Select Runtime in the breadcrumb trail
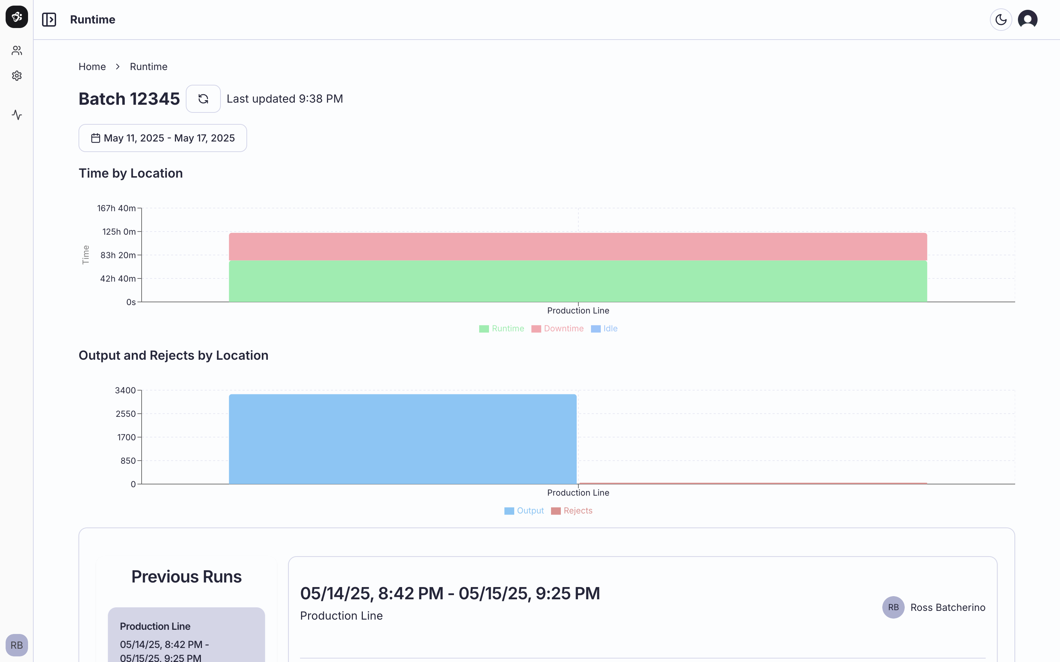 149,67
